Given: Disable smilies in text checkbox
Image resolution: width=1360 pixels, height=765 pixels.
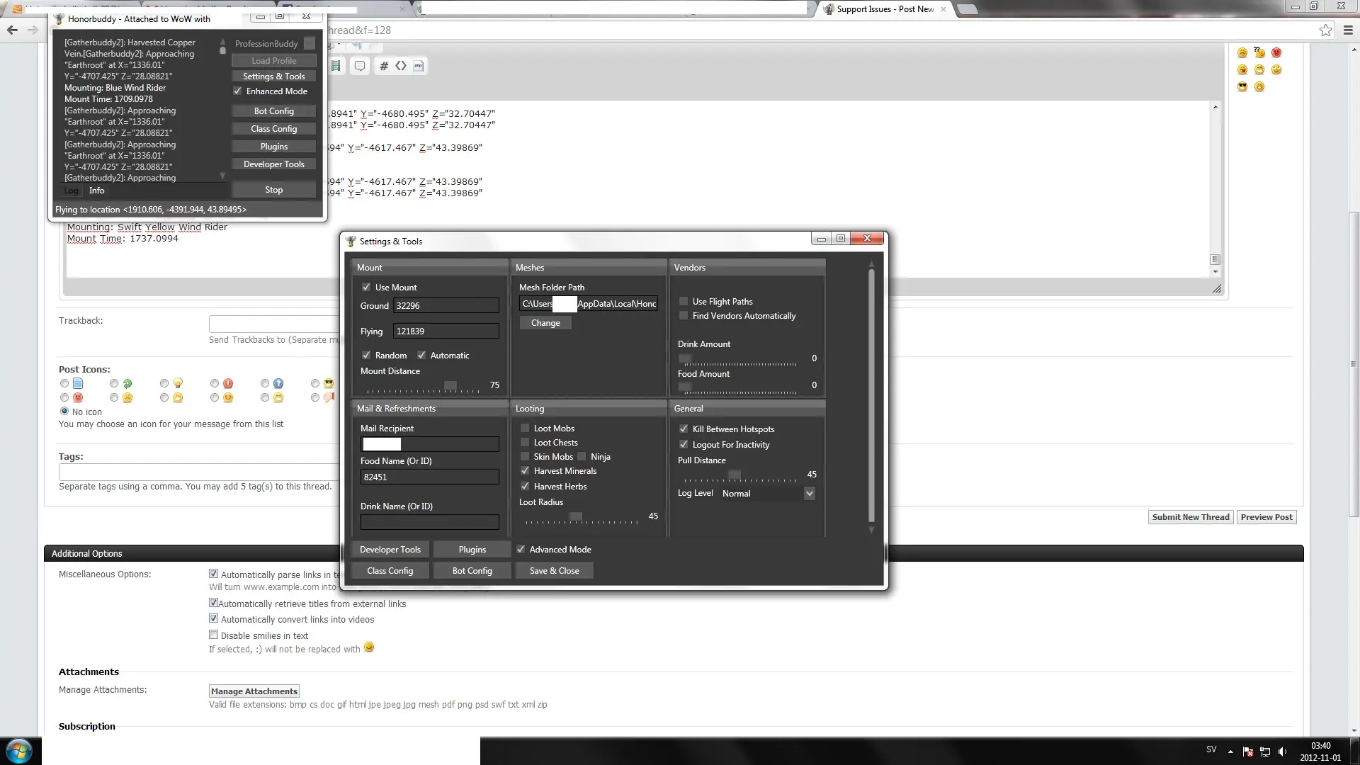Looking at the screenshot, I should click(x=213, y=635).
